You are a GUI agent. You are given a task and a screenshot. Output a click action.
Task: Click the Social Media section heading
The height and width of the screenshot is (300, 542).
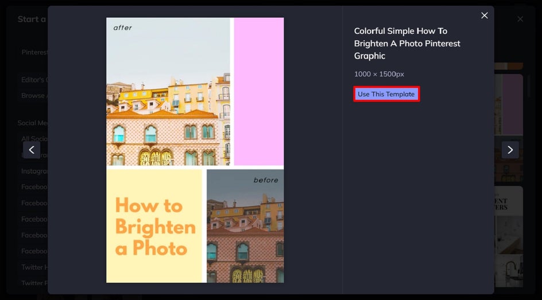(x=33, y=123)
